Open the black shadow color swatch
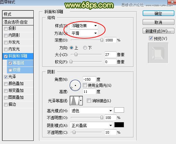176x144 pixels. [x=119, y=125]
